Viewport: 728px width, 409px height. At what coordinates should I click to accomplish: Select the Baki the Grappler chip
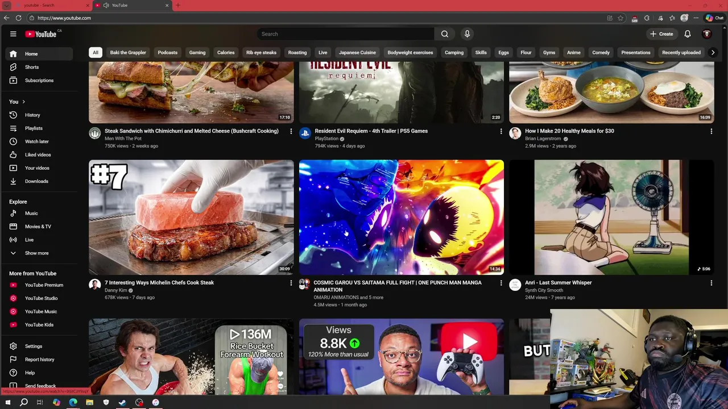pos(128,52)
